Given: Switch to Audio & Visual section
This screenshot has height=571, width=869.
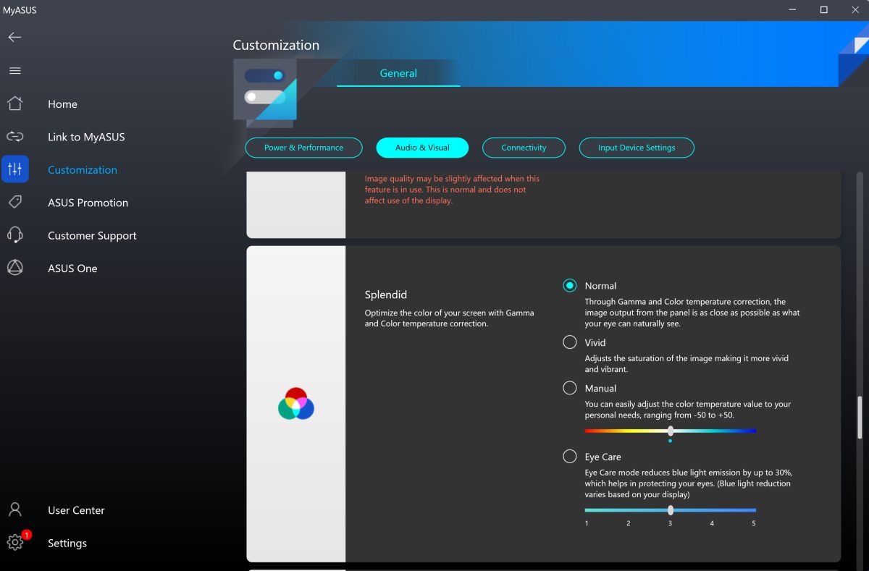Looking at the screenshot, I should (422, 148).
